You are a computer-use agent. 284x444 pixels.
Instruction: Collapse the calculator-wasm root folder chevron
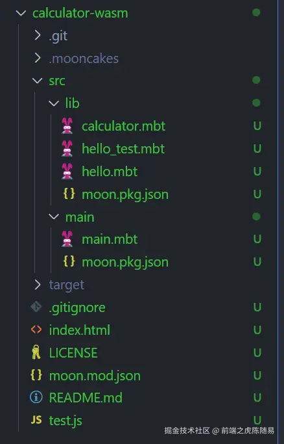[21, 13]
